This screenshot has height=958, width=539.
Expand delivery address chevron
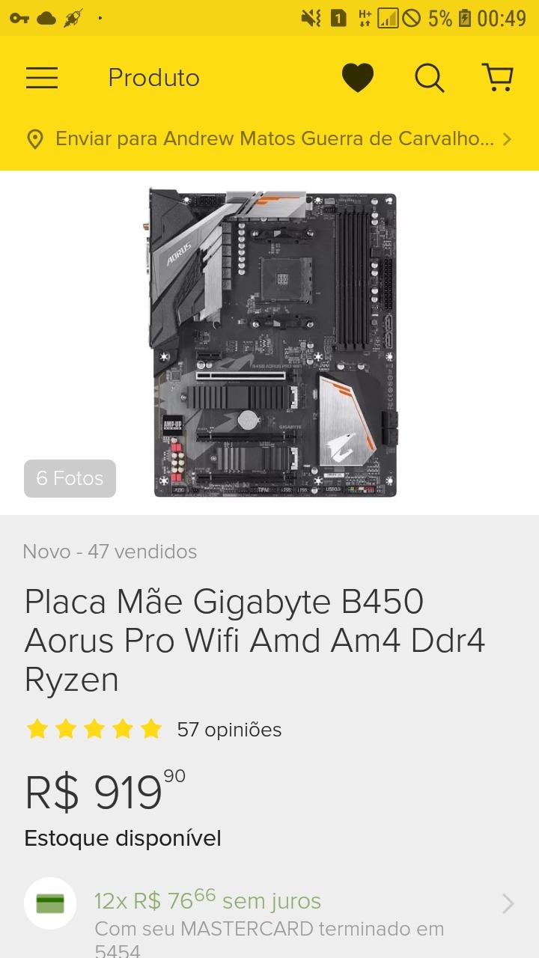tap(508, 139)
